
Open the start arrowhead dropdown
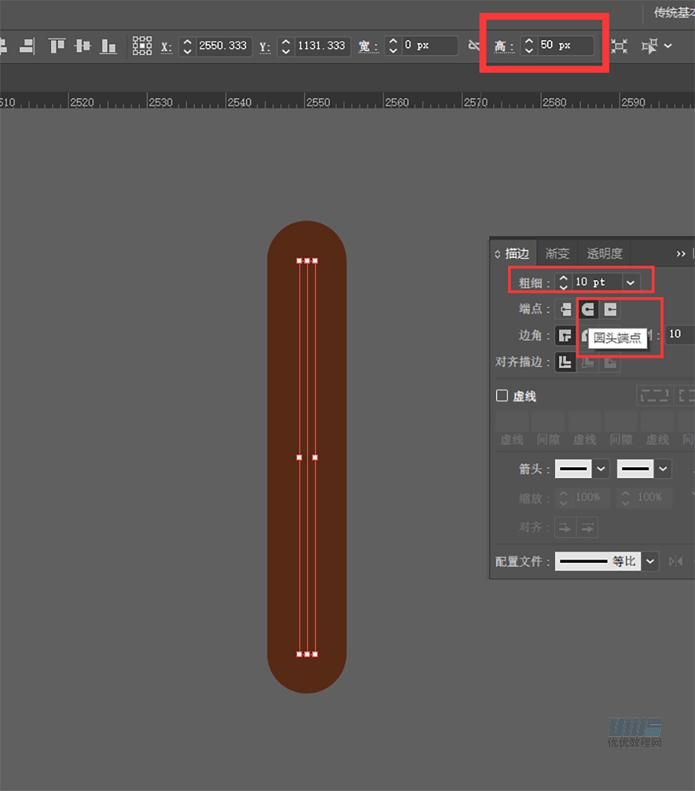point(602,469)
